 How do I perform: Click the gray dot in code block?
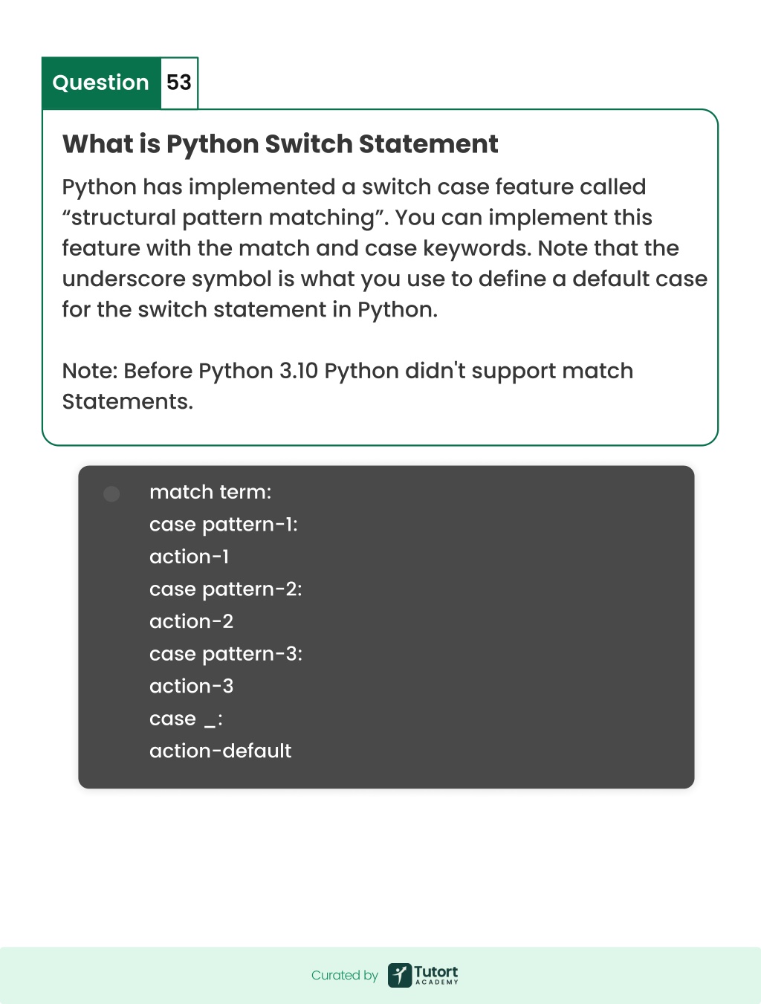(111, 494)
